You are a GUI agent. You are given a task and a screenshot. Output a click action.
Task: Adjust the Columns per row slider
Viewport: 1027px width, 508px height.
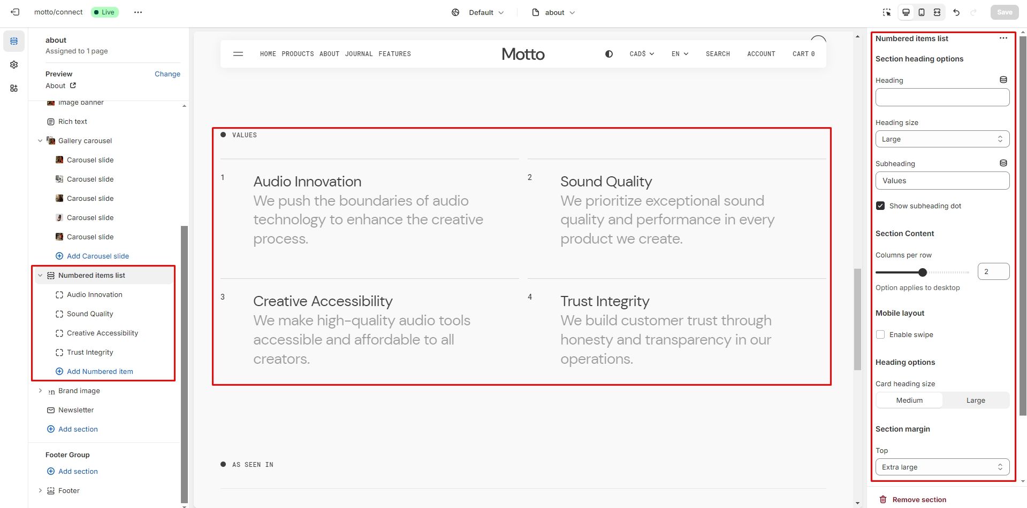[x=923, y=272]
